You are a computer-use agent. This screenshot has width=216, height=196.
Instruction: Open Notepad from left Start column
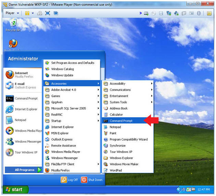point(23,120)
